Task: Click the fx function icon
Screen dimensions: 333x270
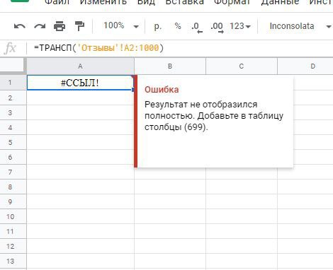Action: tap(11, 48)
